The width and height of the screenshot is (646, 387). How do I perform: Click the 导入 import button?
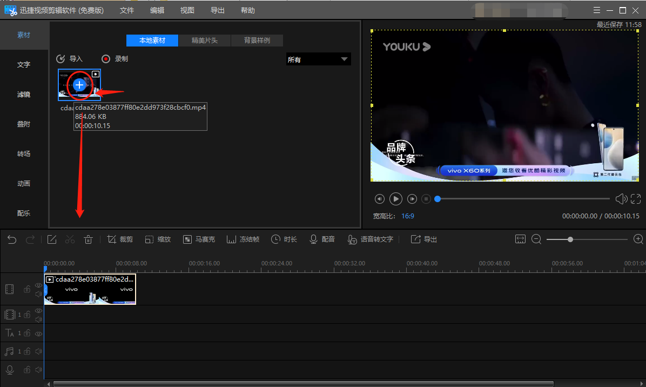70,59
